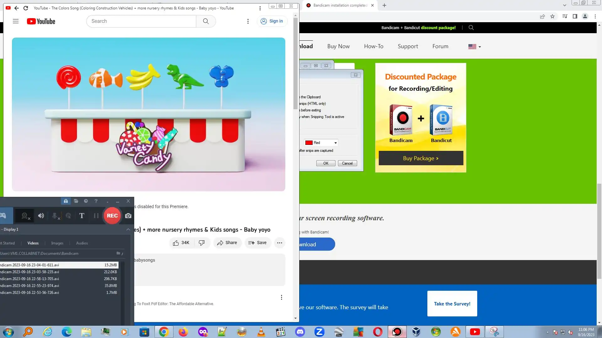Image resolution: width=602 pixels, height=338 pixels.
Task: Click the Buy Package button
Action: [420, 158]
